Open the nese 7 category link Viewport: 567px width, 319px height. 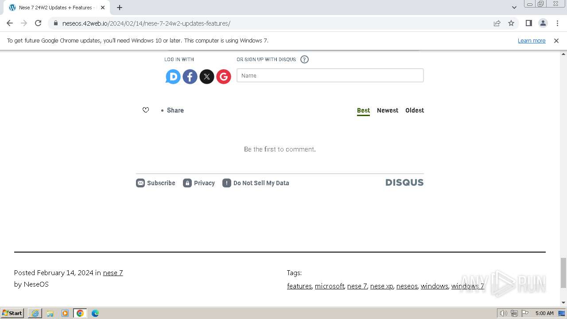tap(113, 273)
